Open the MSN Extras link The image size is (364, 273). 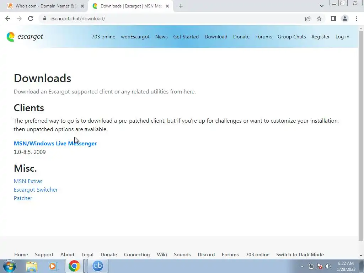(28, 181)
